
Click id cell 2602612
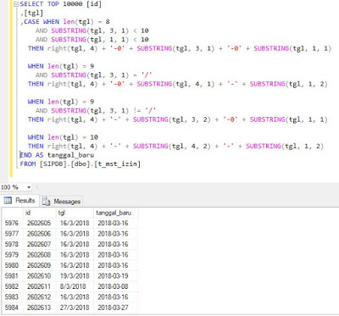point(40,297)
